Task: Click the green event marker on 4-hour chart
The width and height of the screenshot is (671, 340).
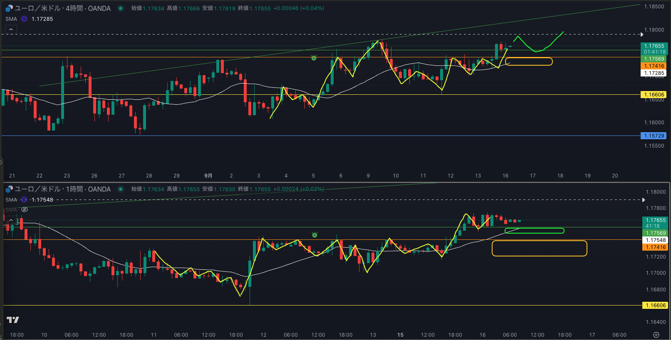Action: click(314, 58)
